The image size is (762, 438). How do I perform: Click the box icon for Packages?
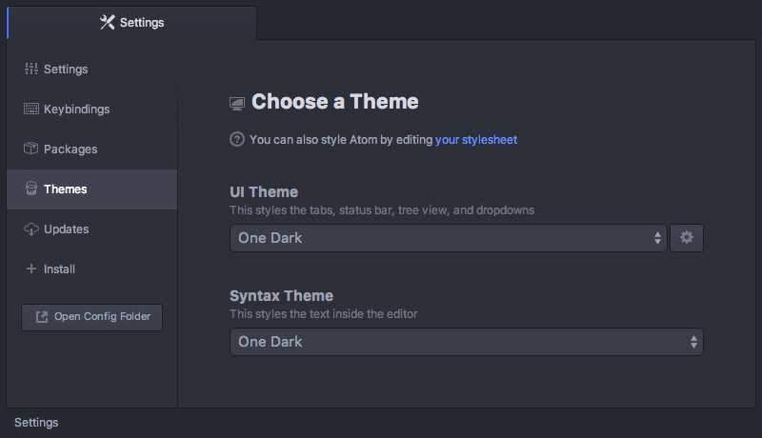point(30,149)
